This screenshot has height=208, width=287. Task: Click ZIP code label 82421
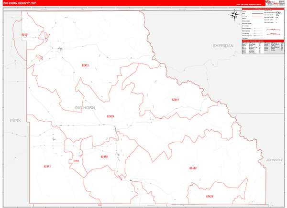coord(25,35)
